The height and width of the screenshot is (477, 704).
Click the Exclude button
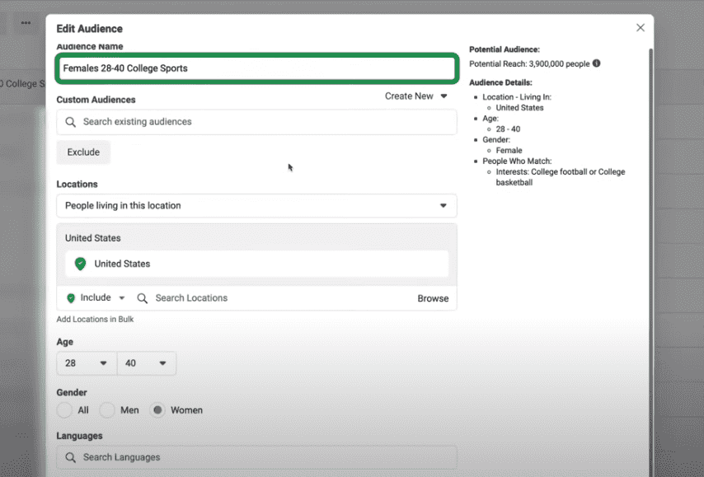[x=83, y=152]
